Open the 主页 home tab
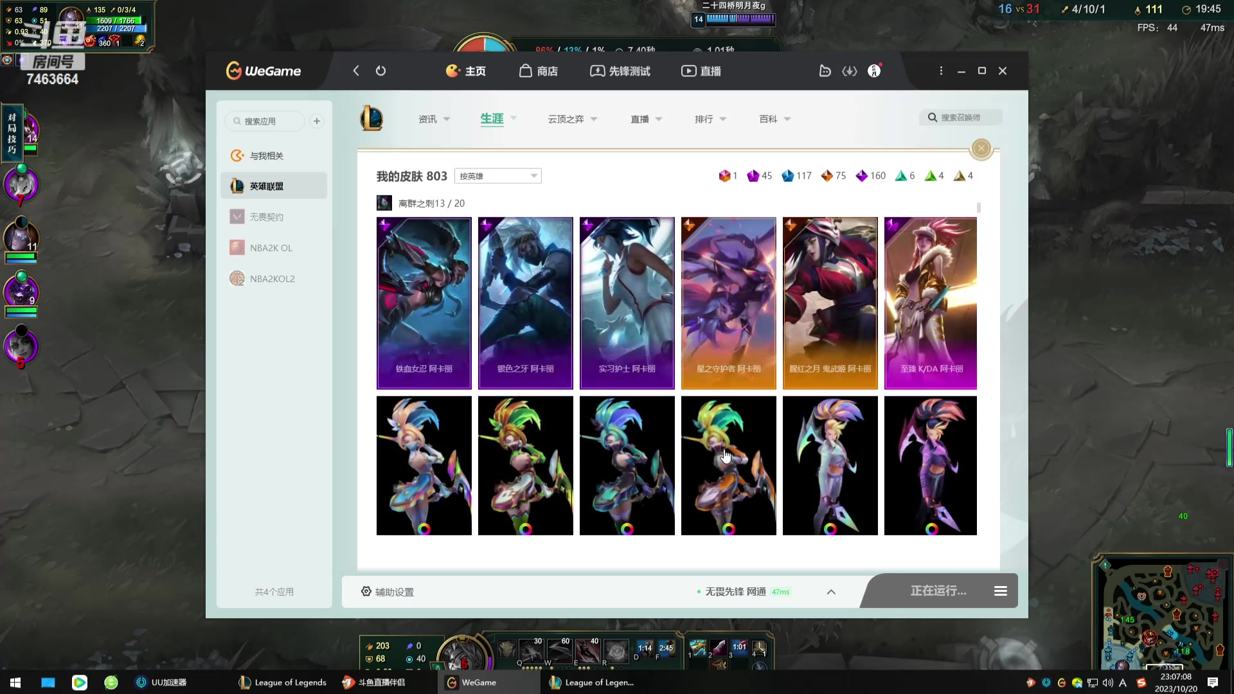 (466, 71)
